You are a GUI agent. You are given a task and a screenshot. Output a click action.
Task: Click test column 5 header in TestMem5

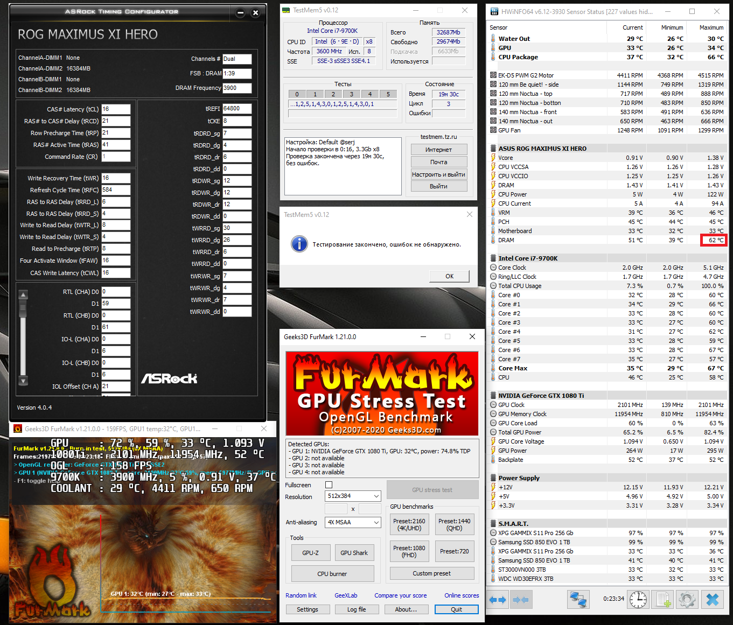pos(388,94)
